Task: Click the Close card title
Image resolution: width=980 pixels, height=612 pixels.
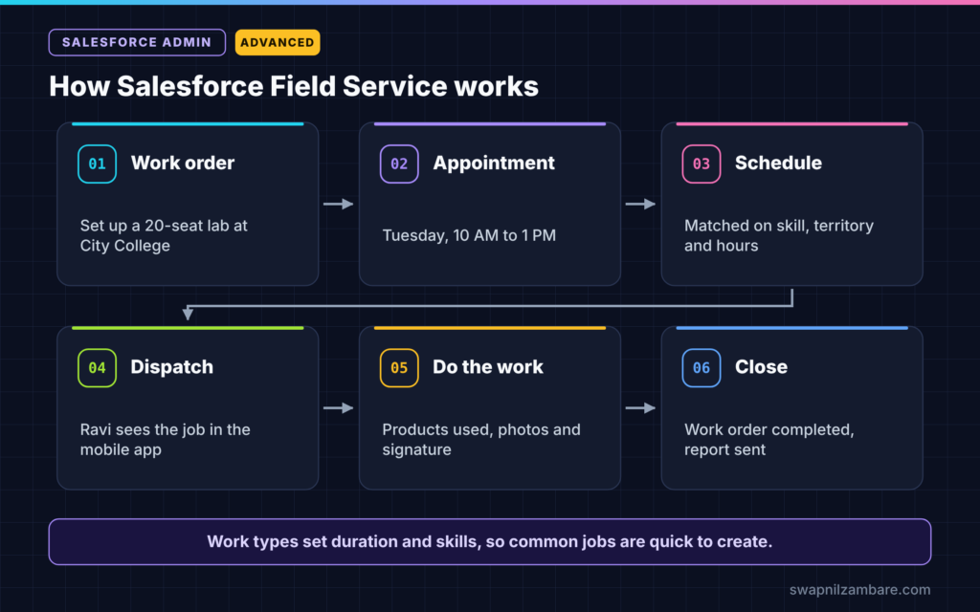Action: (761, 367)
